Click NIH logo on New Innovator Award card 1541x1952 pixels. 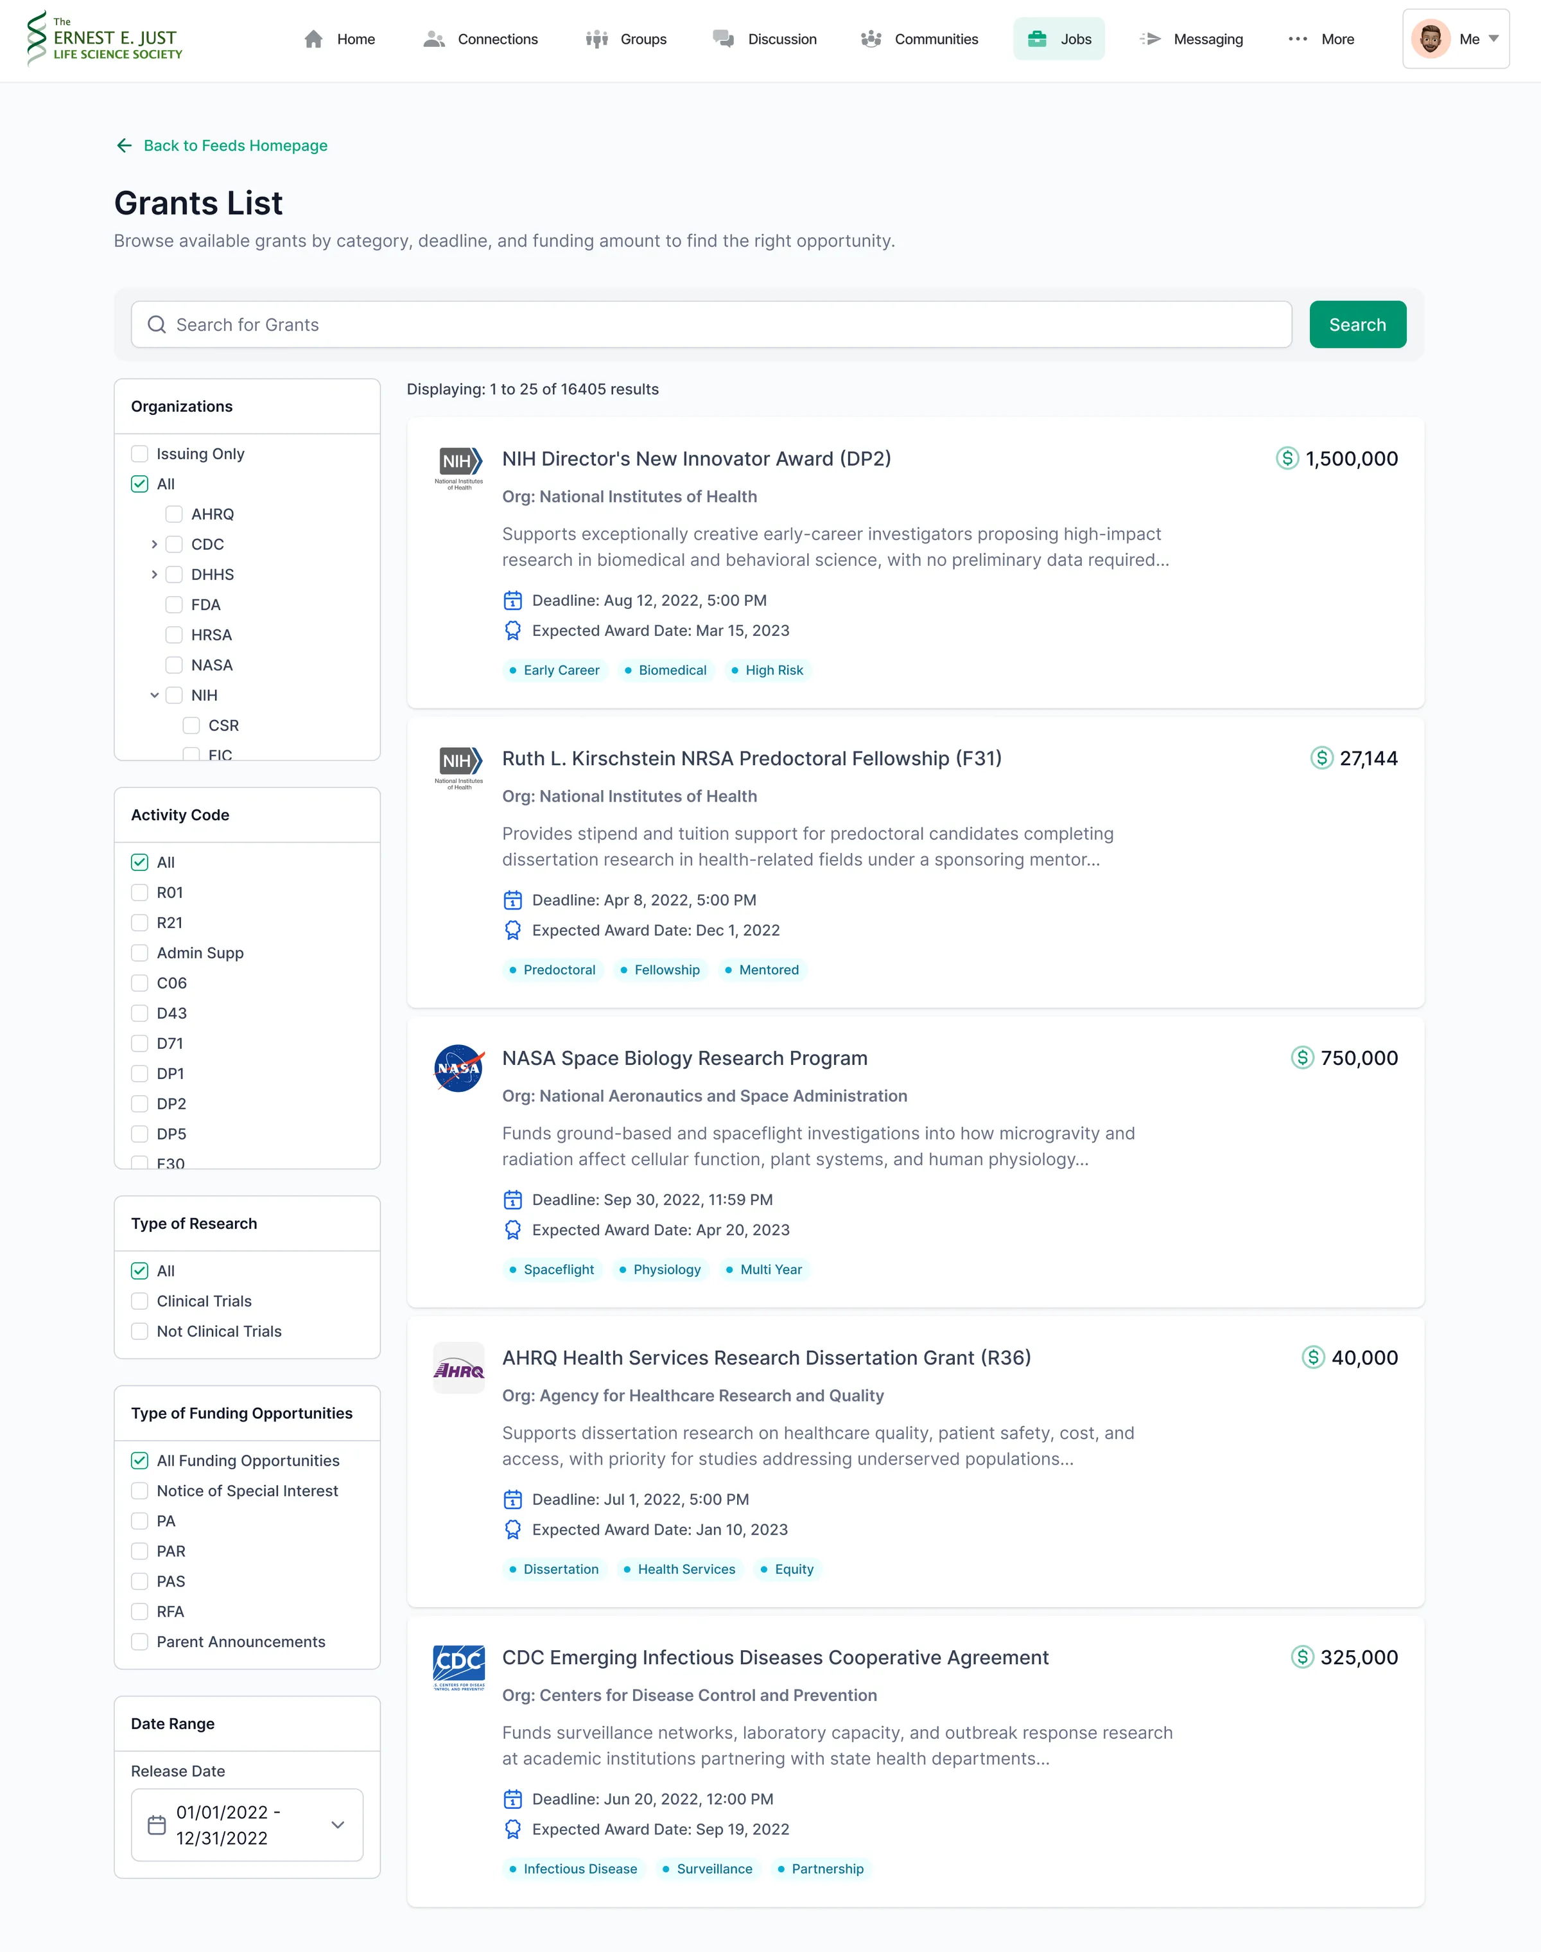459,468
